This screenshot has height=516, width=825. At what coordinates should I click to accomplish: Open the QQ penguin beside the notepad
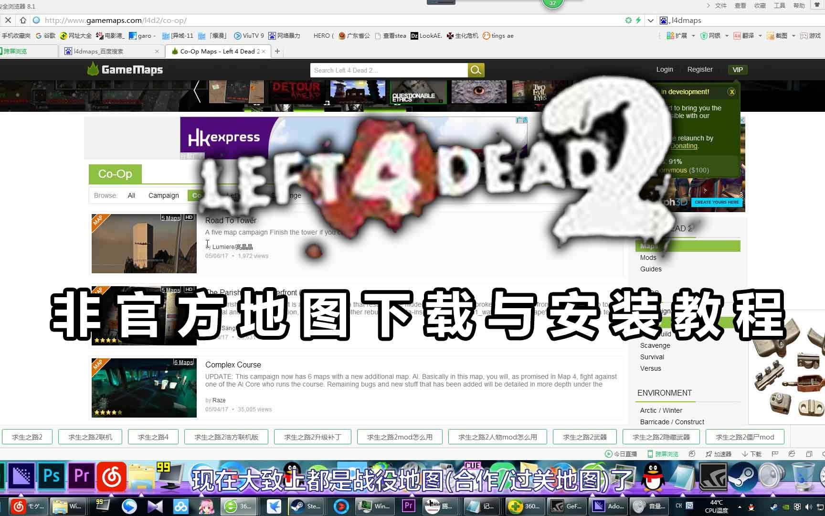click(x=653, y=477)
